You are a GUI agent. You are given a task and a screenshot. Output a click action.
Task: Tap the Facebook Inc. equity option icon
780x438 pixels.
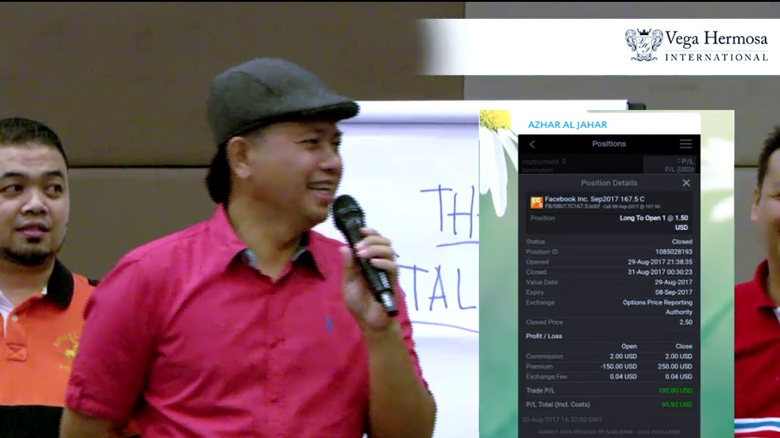tap(536, 203)
